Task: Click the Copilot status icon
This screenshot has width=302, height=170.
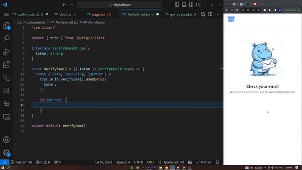Action: (x=190, y=162)
